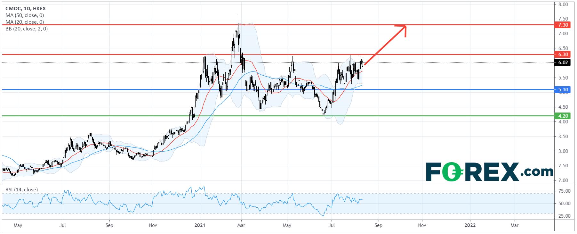Click the 3.50 price axis value
This screenshot has width=577, height=234.
tap(563, 137)
